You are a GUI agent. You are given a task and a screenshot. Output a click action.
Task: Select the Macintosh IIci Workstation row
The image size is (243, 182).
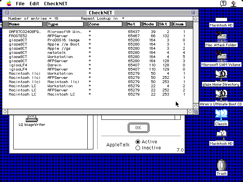[97, 74]
